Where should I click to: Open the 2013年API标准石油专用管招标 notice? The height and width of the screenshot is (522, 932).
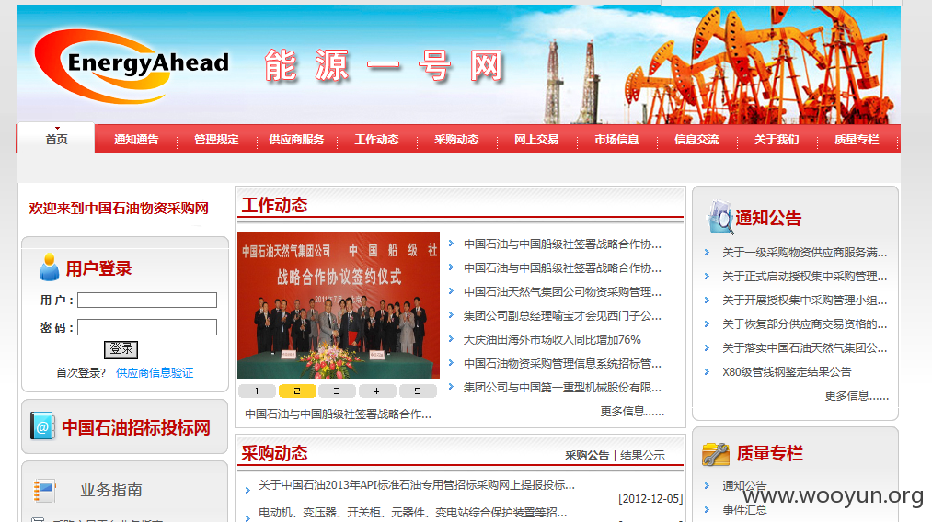tap(417, 485)
